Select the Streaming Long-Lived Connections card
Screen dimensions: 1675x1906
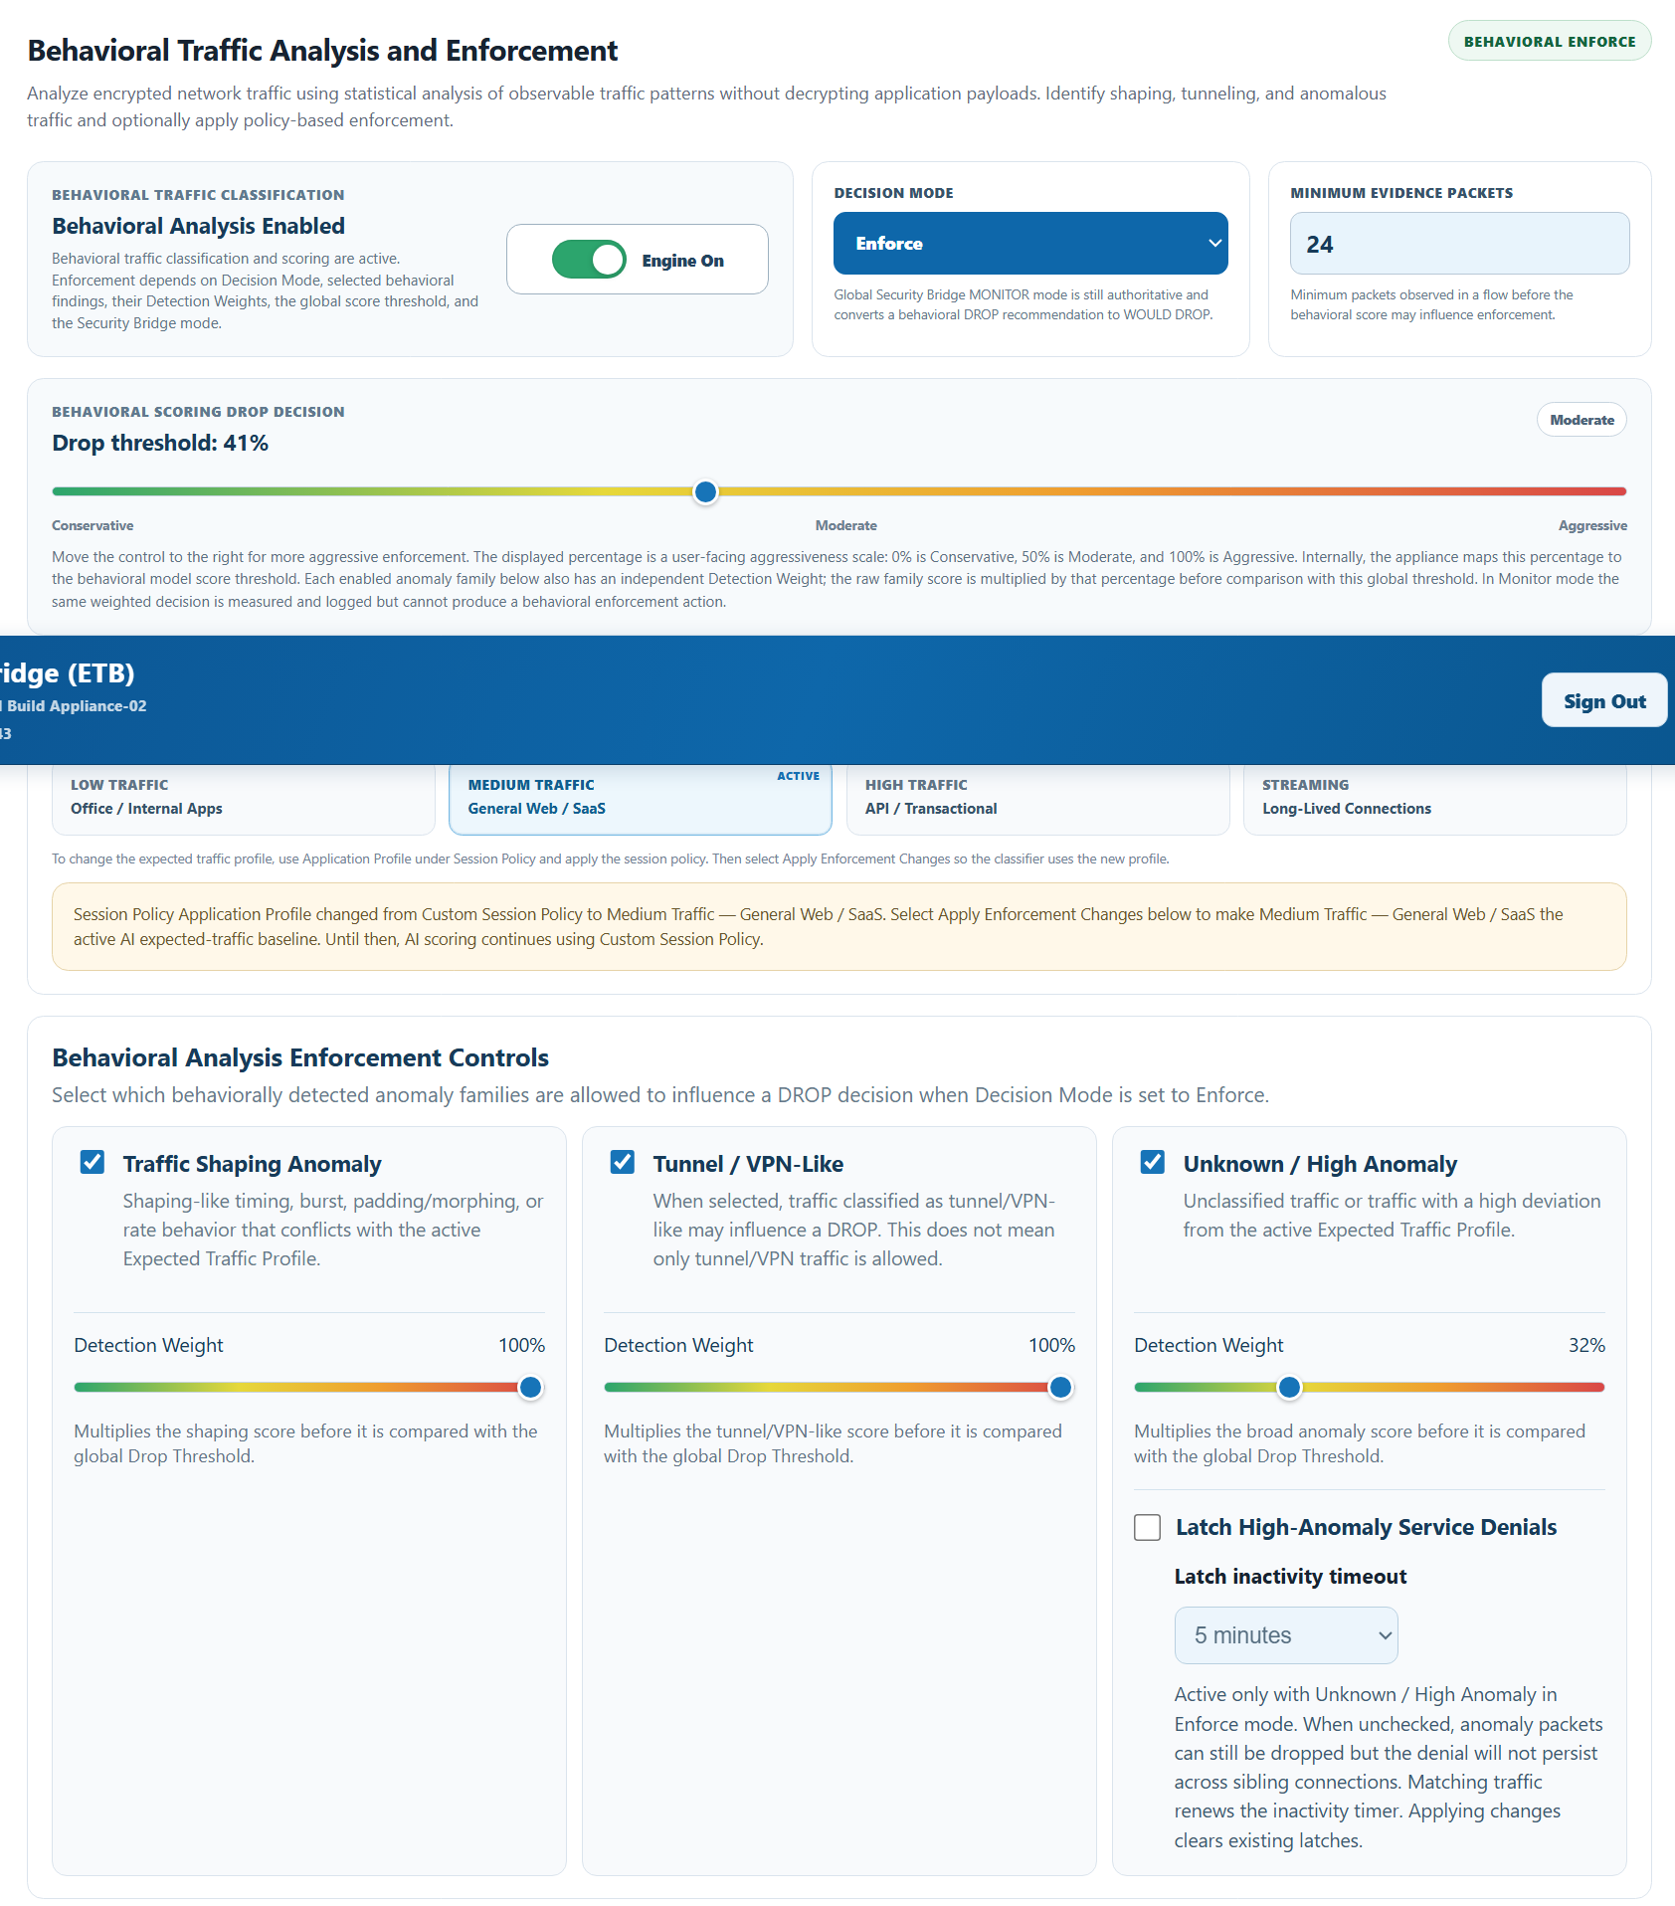coord(1434,798)
